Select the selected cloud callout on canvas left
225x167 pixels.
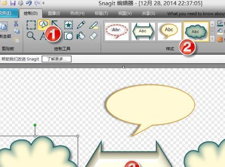tap(37, 153)
